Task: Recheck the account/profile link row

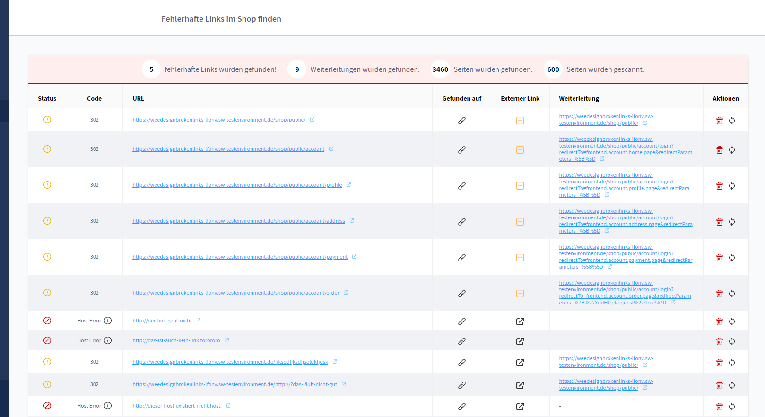Action: pyautogui.click(x=732, y=186)
